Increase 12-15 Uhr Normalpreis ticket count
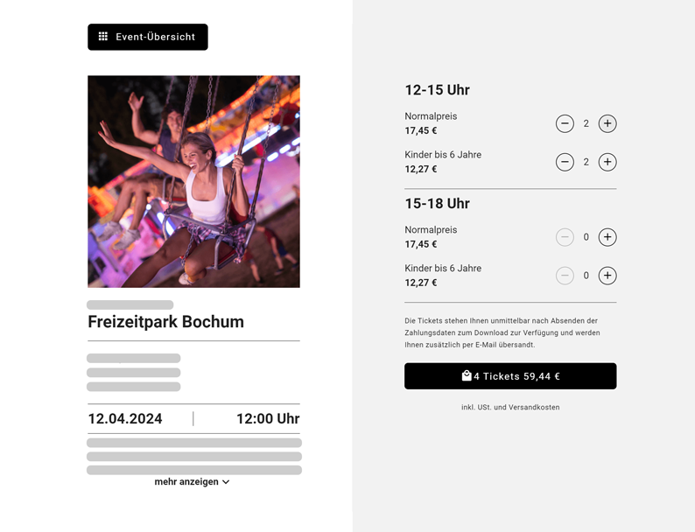695x532 pixels. pyautogui.click(x=607, y=123)
